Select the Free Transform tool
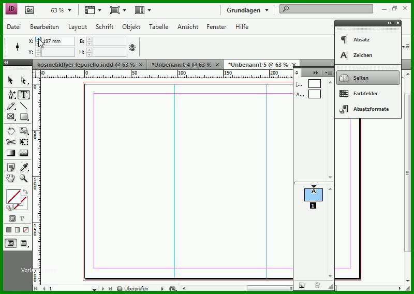Image resolution: width=414 pixels, height=294 pixels. tap(24, 142)
